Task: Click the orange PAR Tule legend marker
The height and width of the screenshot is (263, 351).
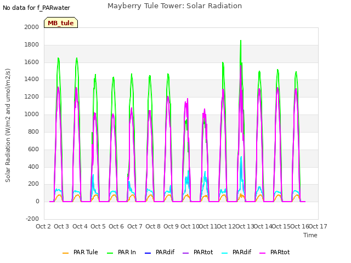Action: [65, 253]
